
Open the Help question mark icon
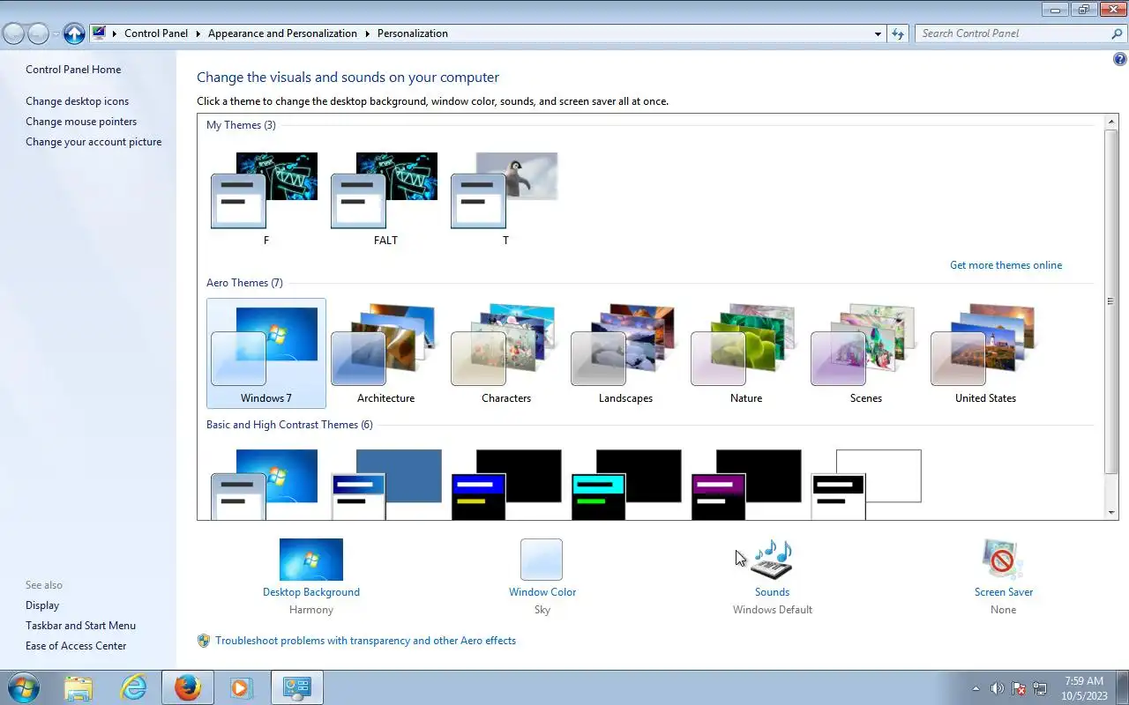pyautogui.click(x=1120, y=60)
